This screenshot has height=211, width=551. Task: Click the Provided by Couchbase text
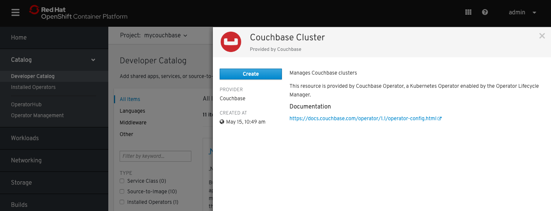pyautogui.click(x=275, y=49)
